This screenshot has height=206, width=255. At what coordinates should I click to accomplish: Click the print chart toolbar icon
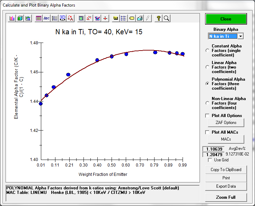point(140,18)
